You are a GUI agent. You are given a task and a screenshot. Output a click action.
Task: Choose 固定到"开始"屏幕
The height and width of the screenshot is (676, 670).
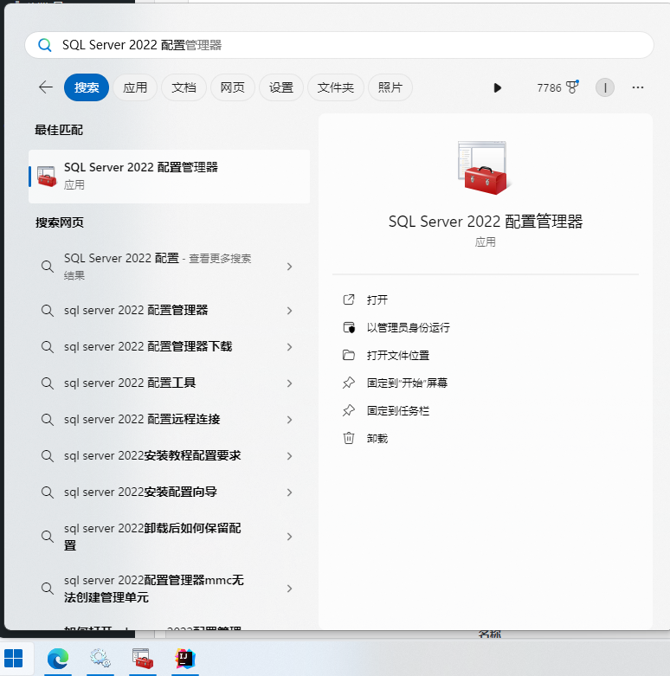[x=407, y=383]
